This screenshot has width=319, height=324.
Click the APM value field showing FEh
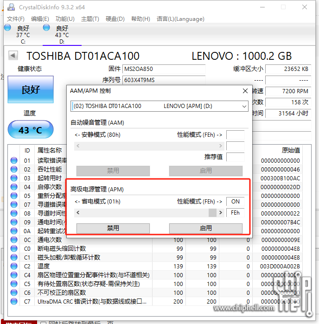point(235,213)
